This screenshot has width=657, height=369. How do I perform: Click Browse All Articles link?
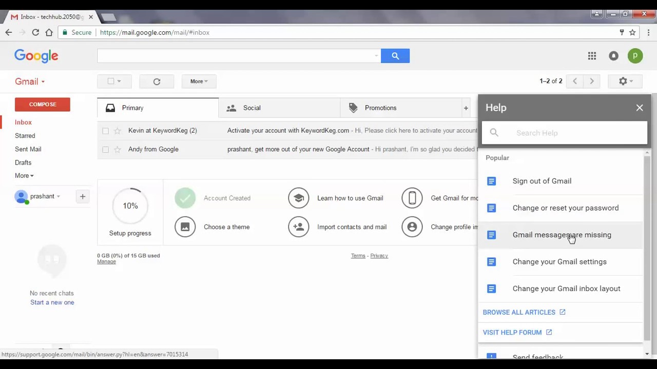[524, 312]
